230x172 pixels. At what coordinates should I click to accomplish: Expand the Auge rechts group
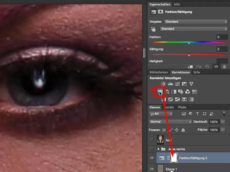pos(159,149)
